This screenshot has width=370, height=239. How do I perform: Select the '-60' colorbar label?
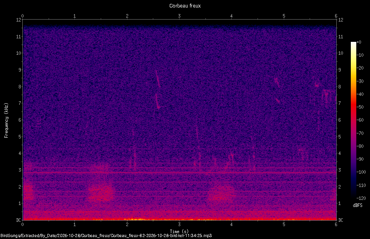(x=360, y=120)
